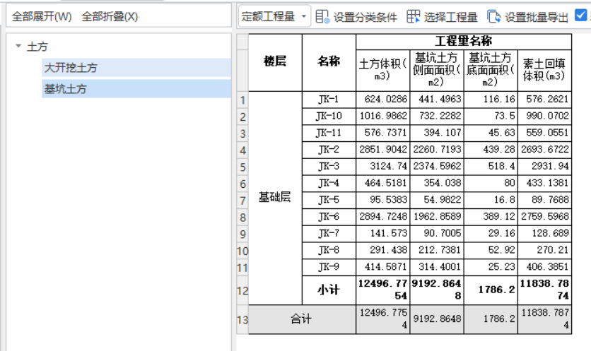Select the JK-1 name cell
Viewport: 591px width, 351px height.
pyautogui.click(x=329, y=100)
